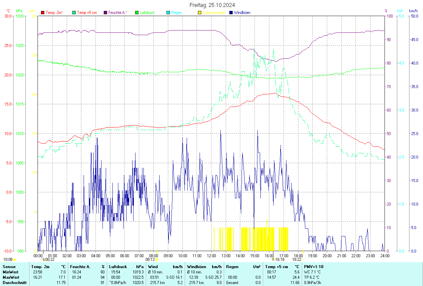
Task: Click the yellow sun icon beside 10:08
Action: click(x=15, y=260)
